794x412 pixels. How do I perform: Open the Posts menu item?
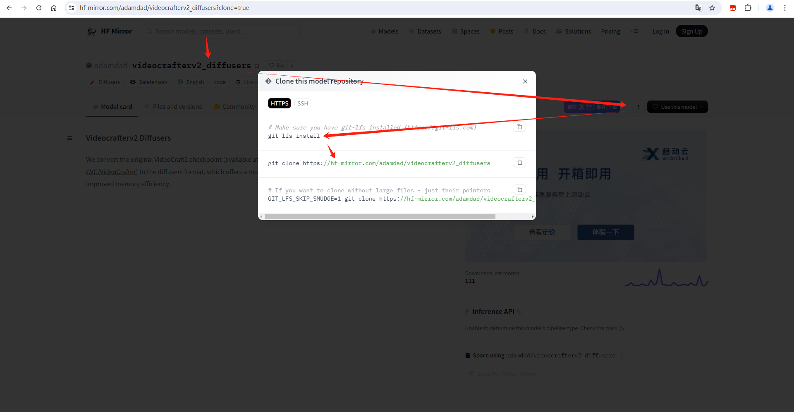[502, 31]
